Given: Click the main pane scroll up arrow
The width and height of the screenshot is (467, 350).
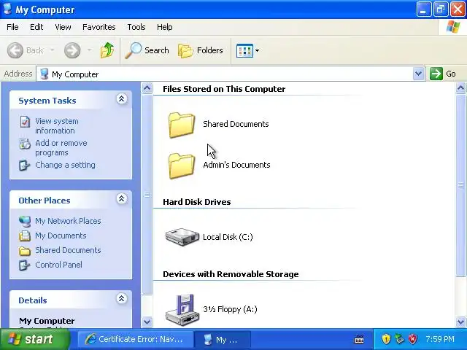Looking at the screenshot, I should 460,87.
